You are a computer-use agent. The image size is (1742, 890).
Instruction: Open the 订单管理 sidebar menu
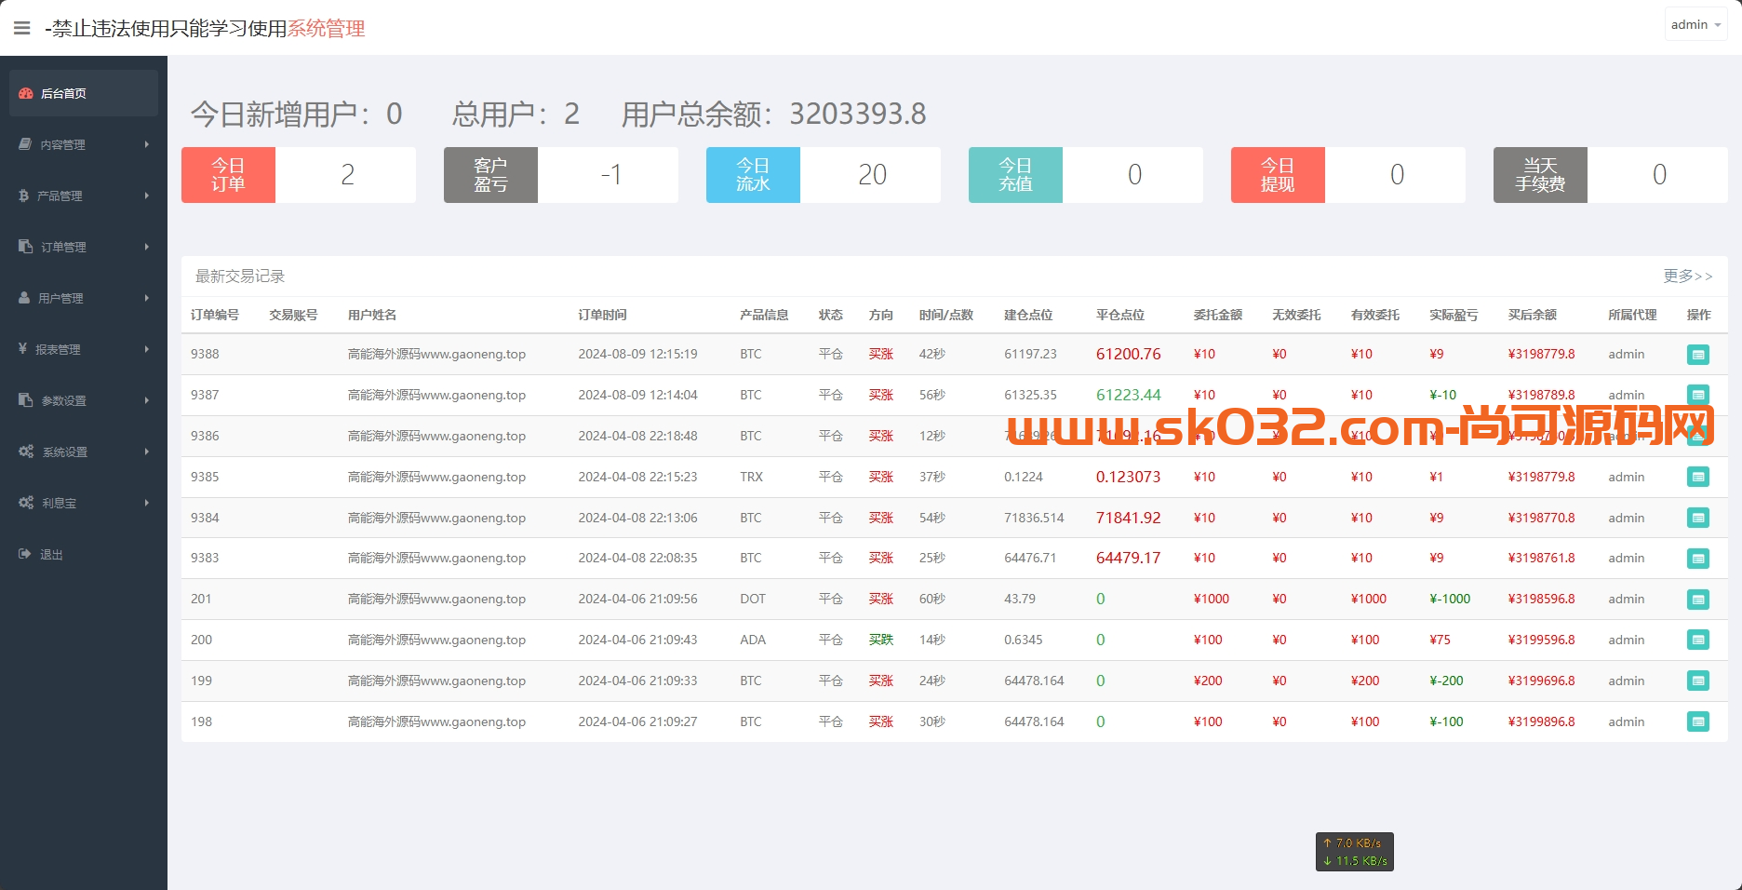(x=84, y=247)
